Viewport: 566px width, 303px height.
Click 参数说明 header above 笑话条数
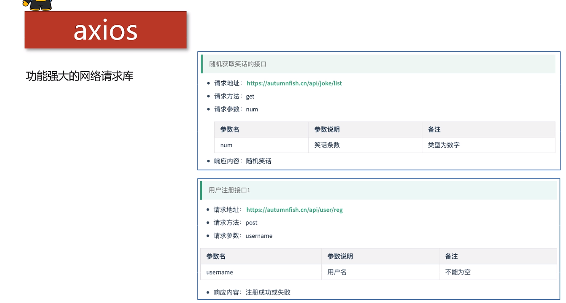click(365, 130)
